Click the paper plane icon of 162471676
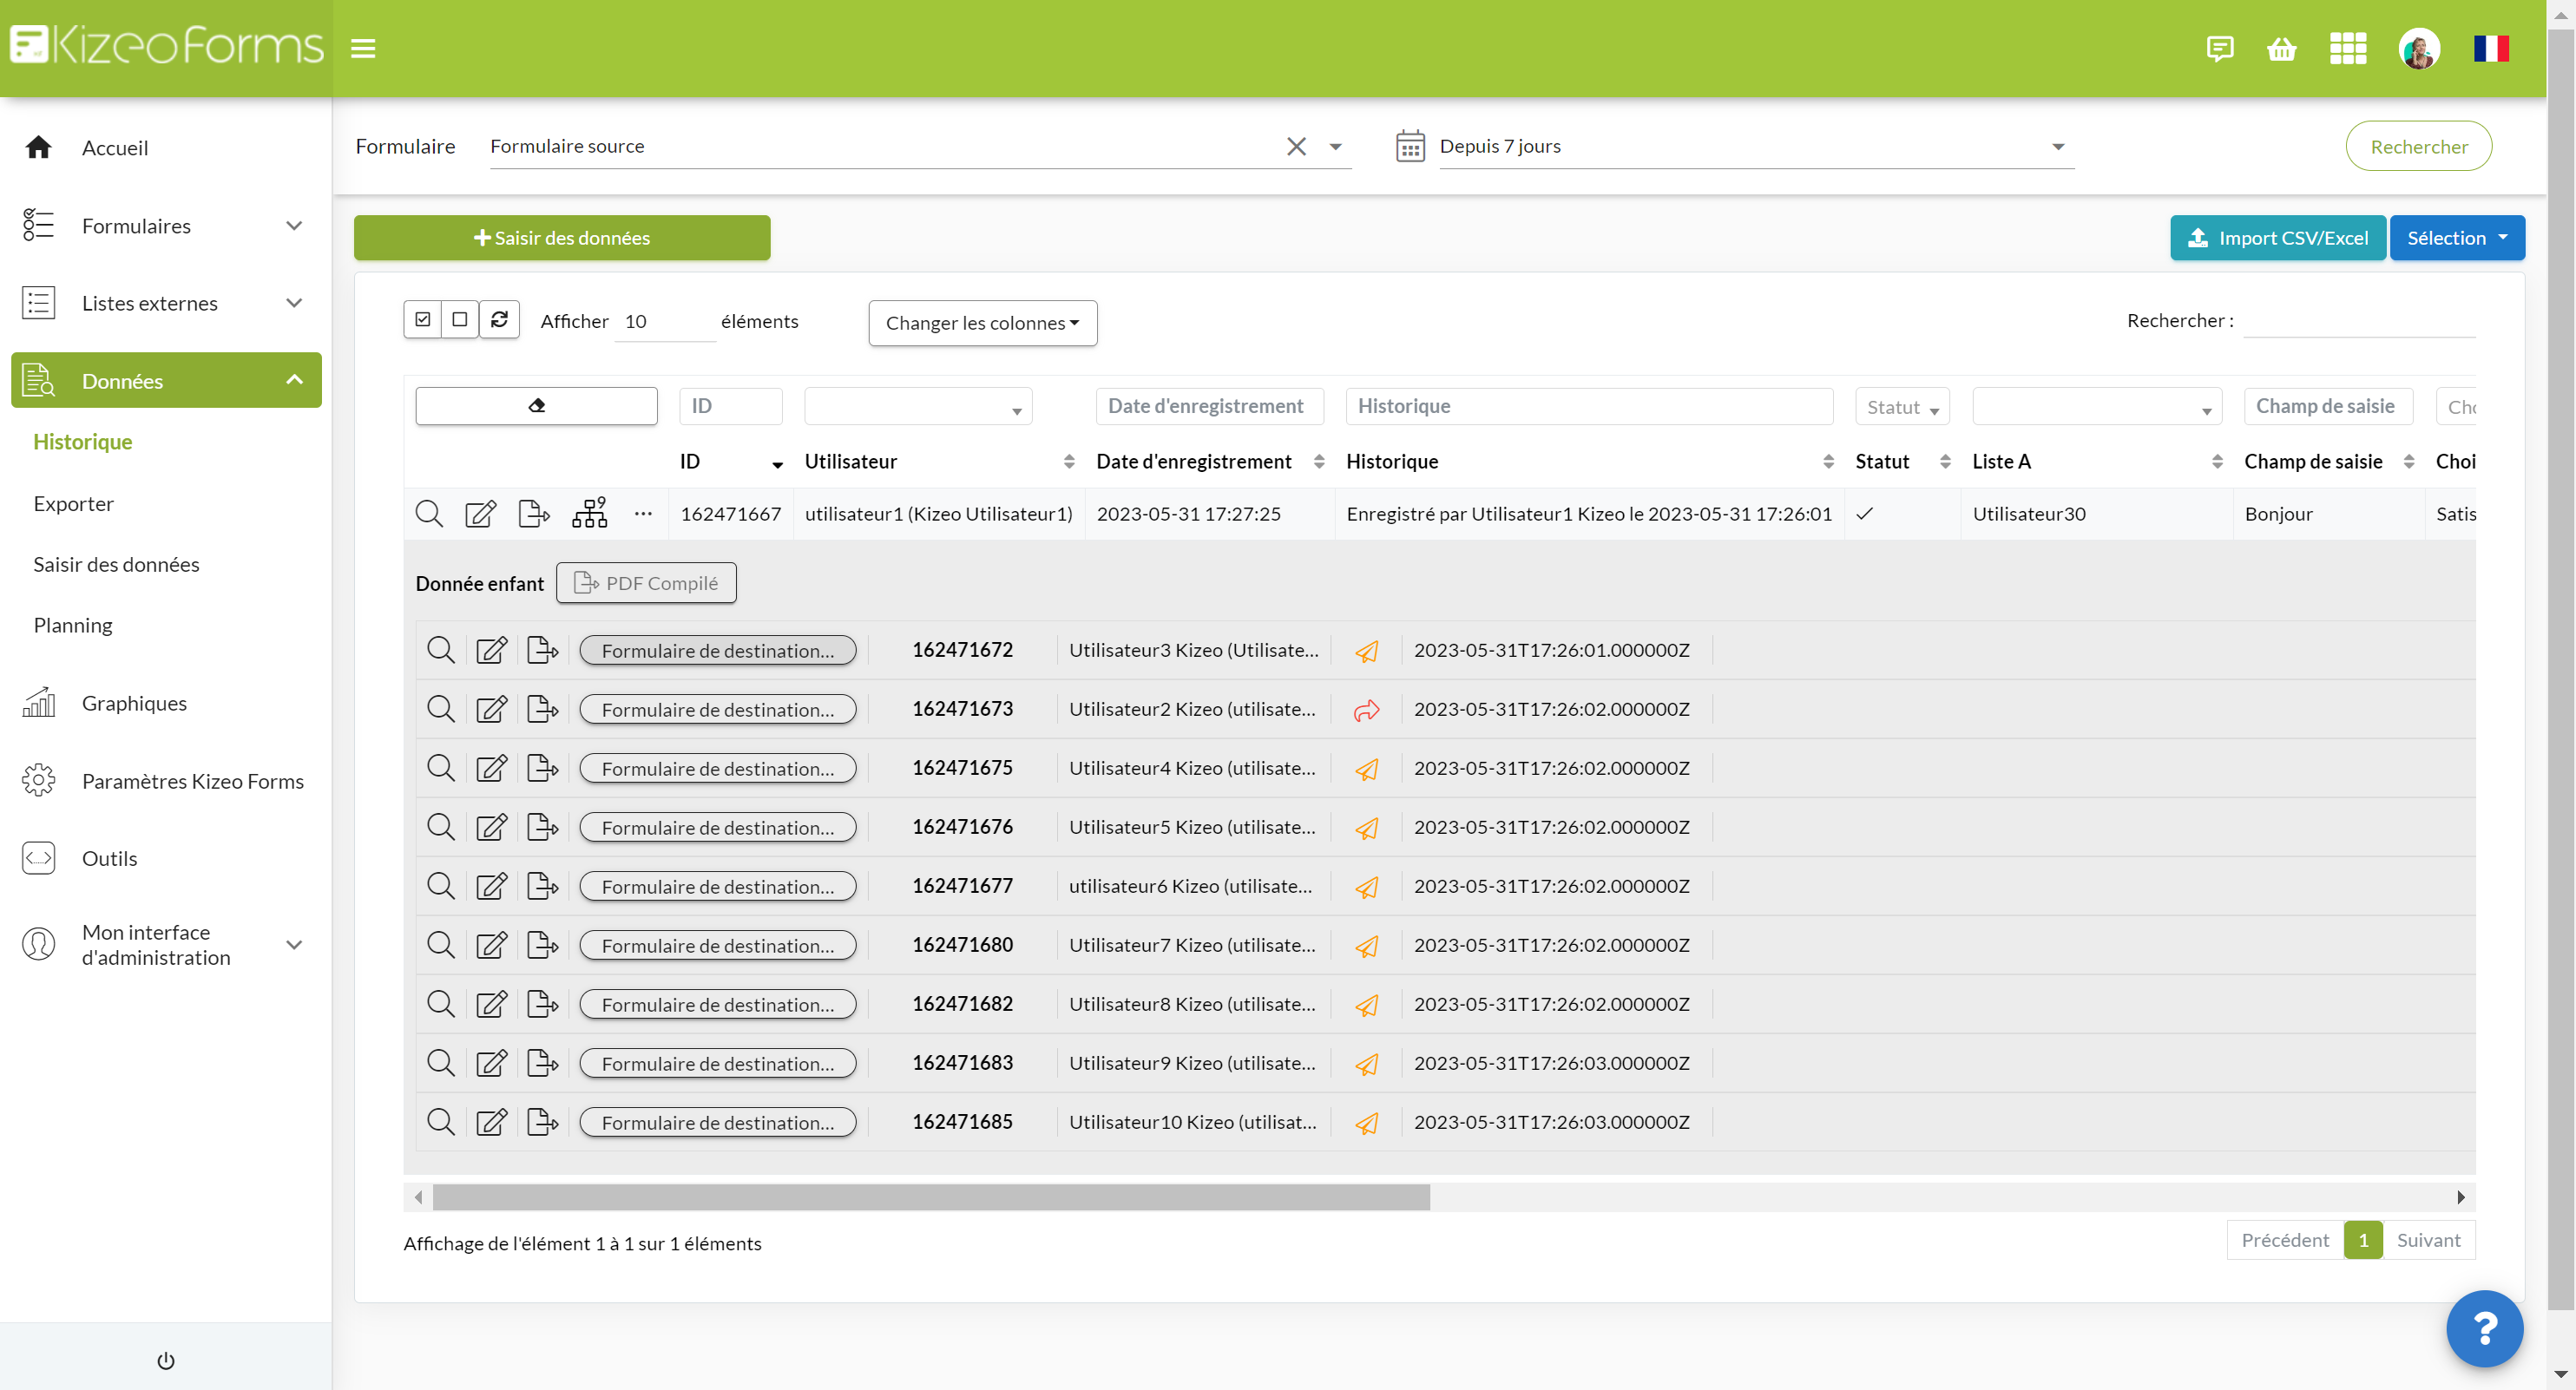The image size is (2576, 1390). (1366, 827)
